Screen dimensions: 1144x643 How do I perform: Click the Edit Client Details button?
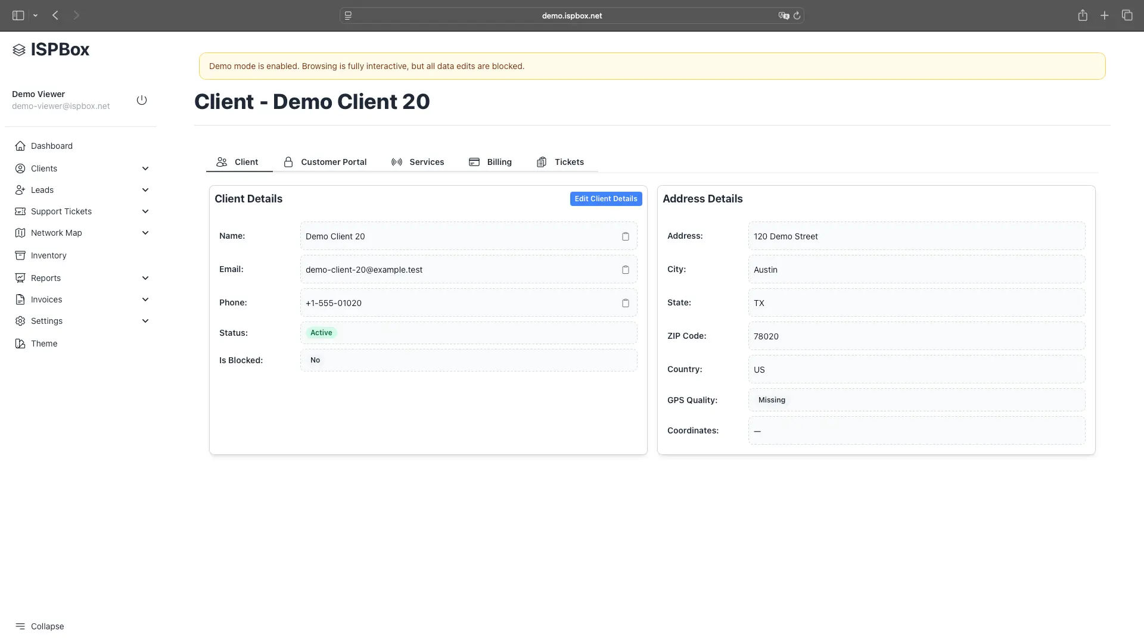(606, 199)
